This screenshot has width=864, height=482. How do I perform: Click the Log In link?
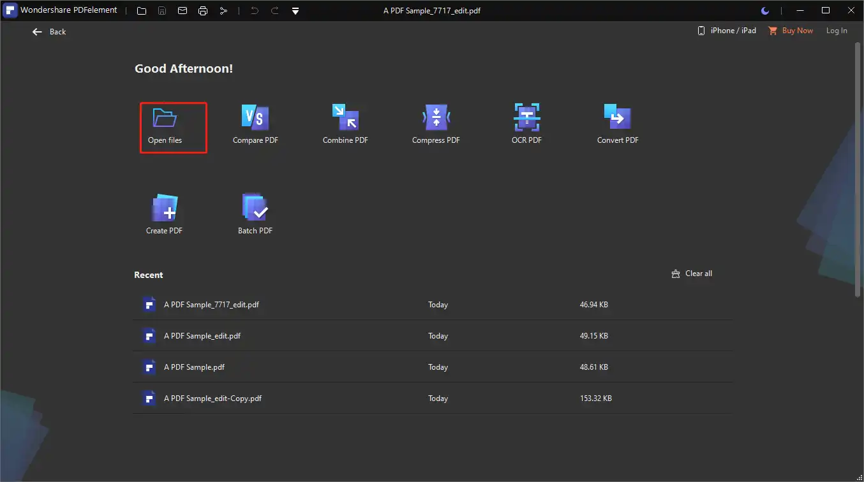837,31
